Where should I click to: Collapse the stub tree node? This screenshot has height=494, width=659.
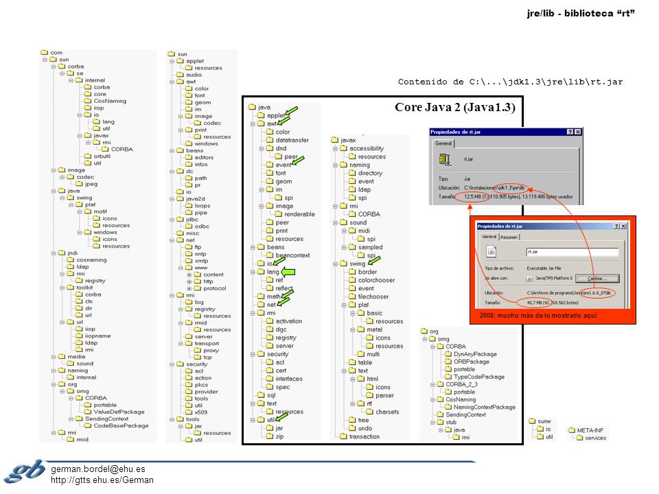click(x=432, y=422)
